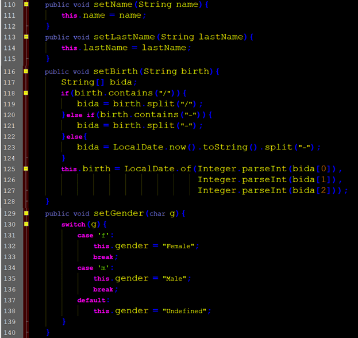The height and width of the screenshot is (338, 358).
Task: Click "bida[0]" on line 125
Action: 311,169
